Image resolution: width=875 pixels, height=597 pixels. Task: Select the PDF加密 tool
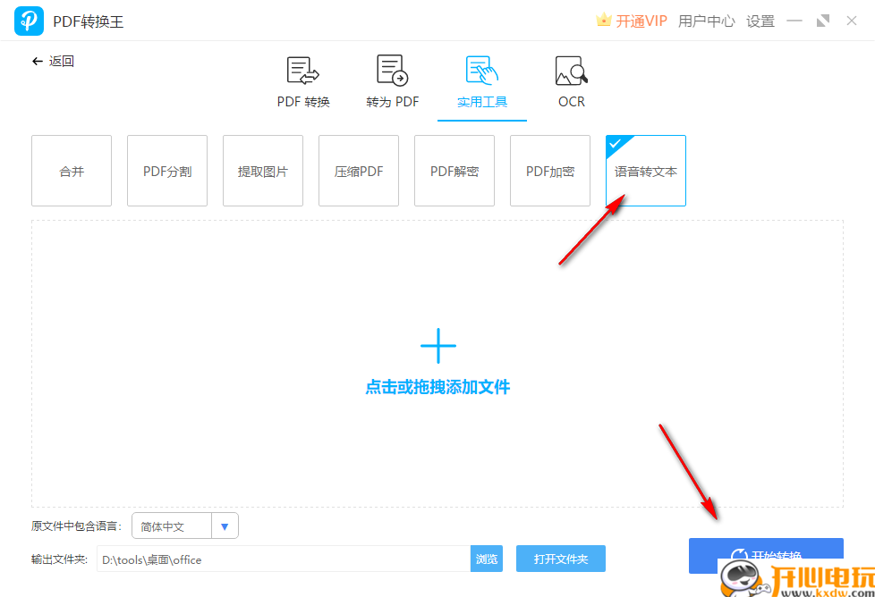549,171
